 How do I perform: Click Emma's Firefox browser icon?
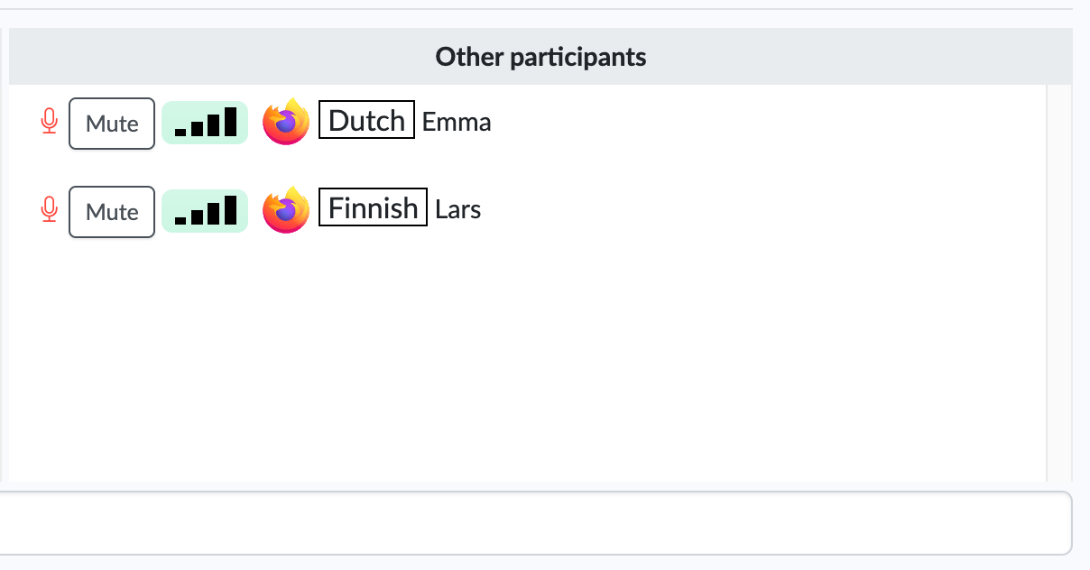(x=286, y=122)
